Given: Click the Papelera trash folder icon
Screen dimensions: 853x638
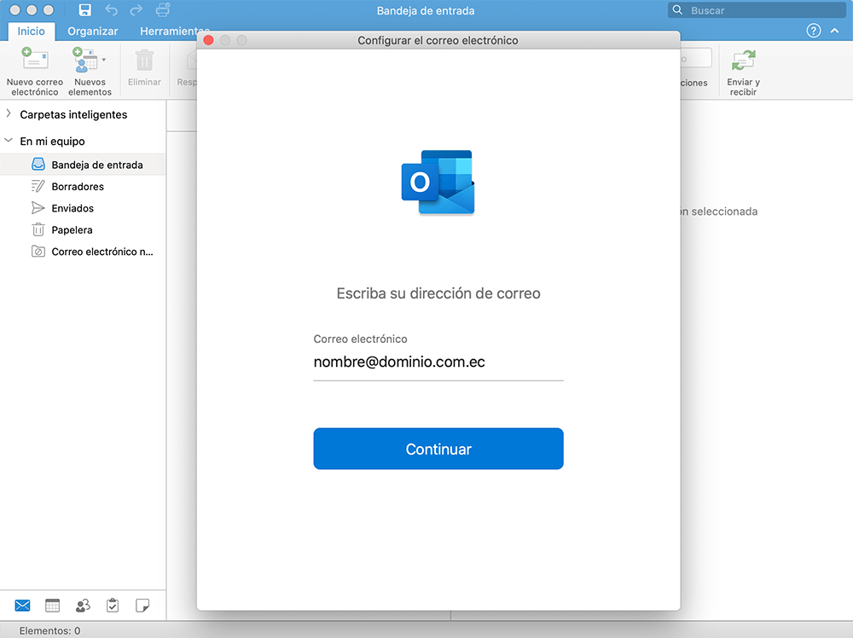Looking at the screenshot, I should pyautogui.click(x=38, y=229).
